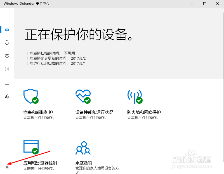Click the 正在保护你的设备 heading
The height and width of the screenshot is (174, 224).
coord(79,35)
